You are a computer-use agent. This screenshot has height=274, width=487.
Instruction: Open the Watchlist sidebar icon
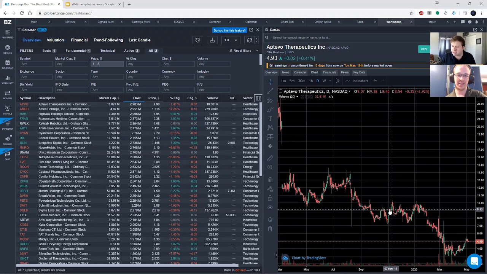pyautogui.click(x=8, y=80)
